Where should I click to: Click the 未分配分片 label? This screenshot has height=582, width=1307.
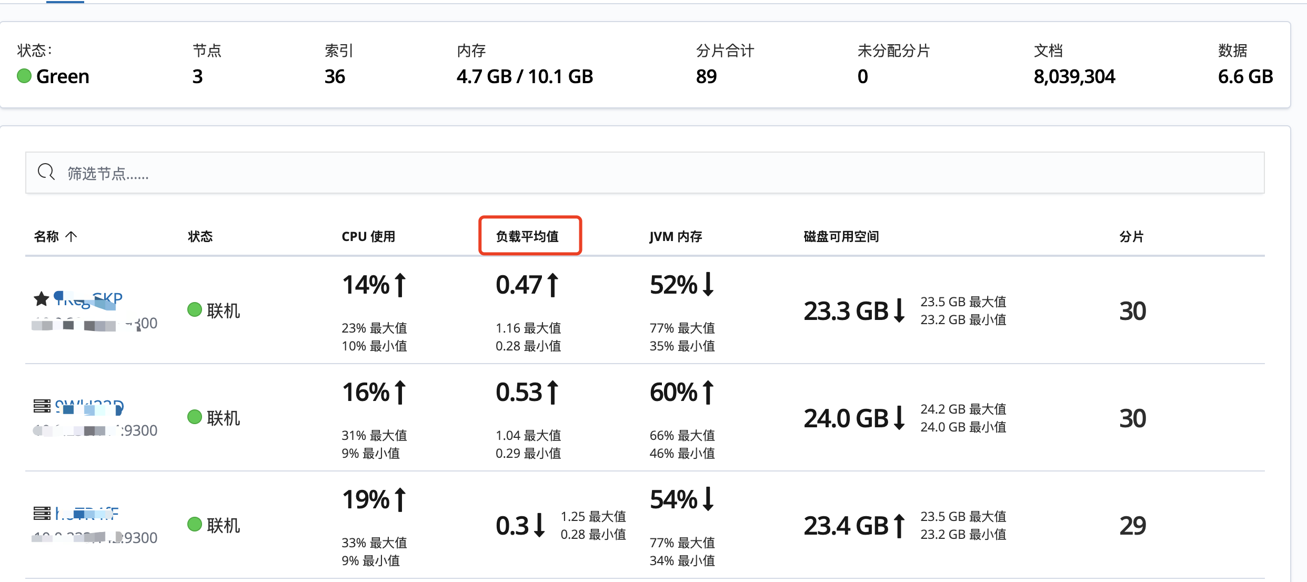coord(893,51)
